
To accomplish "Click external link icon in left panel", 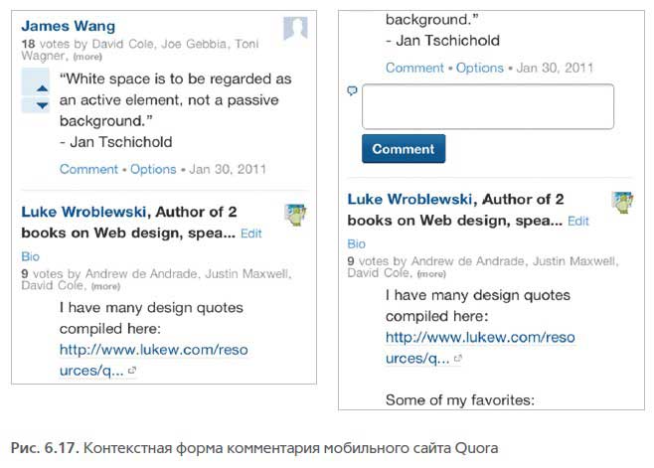I will click(132, 370).
